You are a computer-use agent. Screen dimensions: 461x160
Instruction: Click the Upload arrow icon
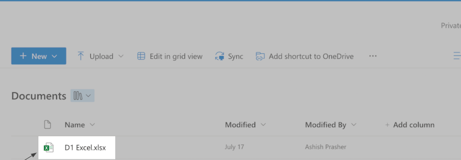coord(81,56)
